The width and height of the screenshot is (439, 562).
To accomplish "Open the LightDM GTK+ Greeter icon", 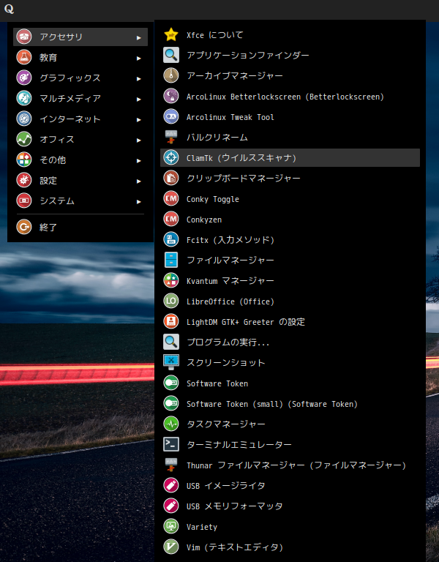I will (x=171, y=321).
